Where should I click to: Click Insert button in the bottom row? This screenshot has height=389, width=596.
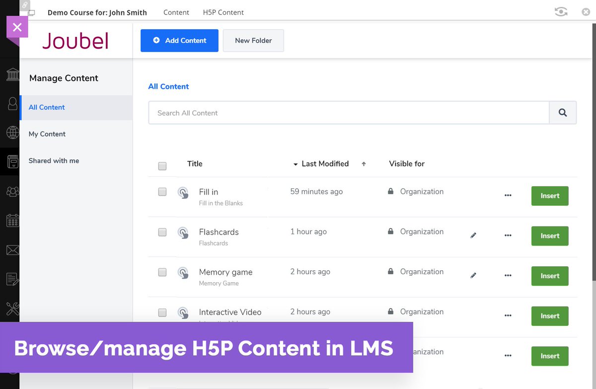click(550, 356)
